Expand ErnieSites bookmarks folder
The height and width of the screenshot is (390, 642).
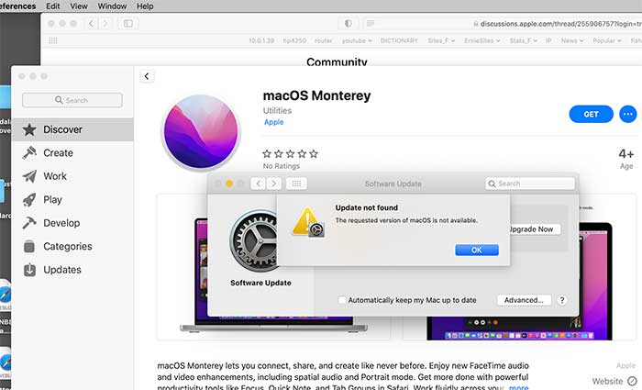click(x=481, y=40)
